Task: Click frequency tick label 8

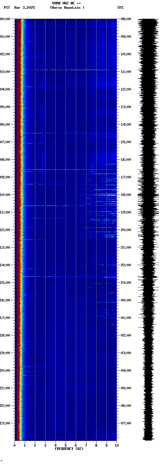Action: point(96,446)
